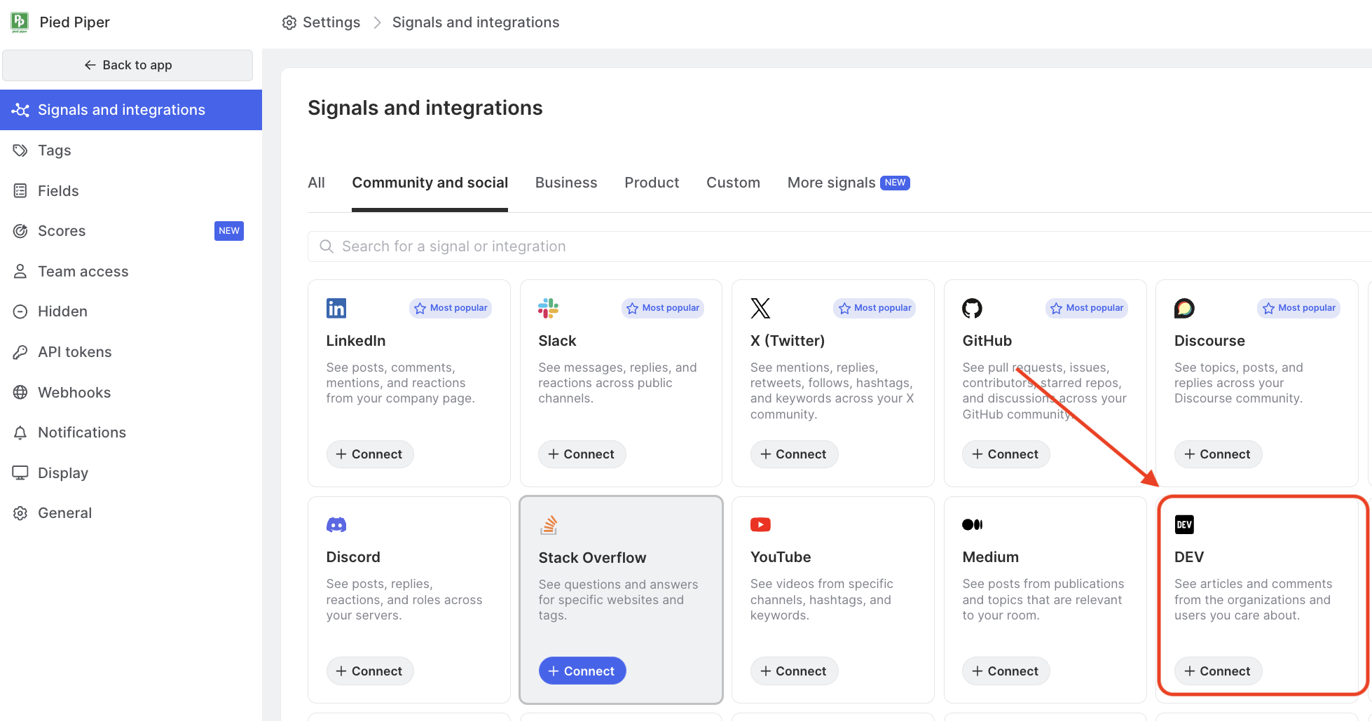Screen dimensions: 1372x721
Task: Click the Scores target icon
Action: [x=20, y=231]
